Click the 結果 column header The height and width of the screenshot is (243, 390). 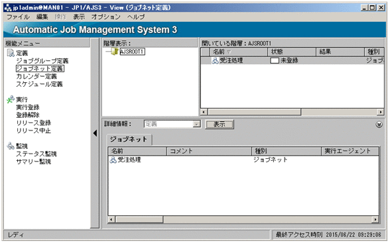tap(340, 52)
